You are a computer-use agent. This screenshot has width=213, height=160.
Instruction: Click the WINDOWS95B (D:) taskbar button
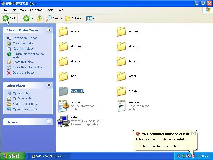[x=49, y=156]
